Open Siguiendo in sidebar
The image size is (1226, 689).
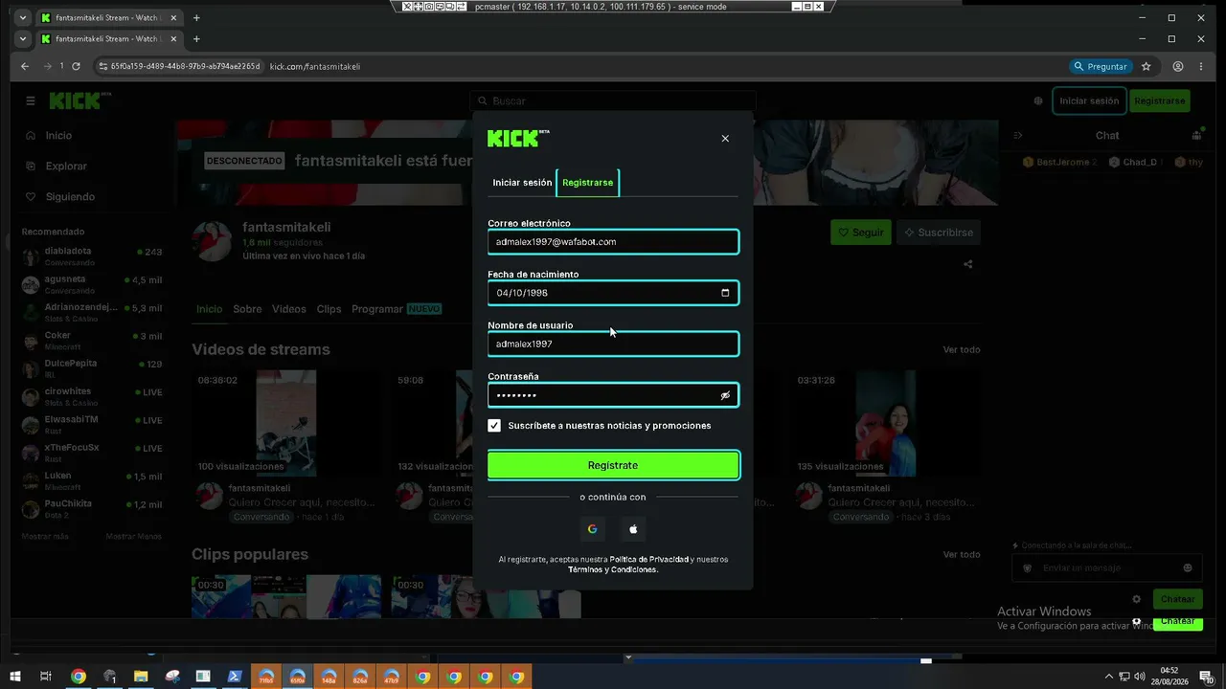pos(70,197)
